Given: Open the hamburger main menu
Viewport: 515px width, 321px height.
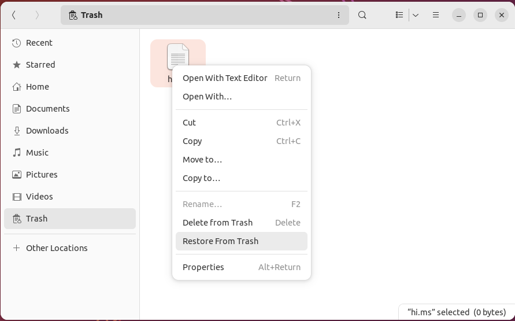Looking at the screenshot, I should point(436,15).
